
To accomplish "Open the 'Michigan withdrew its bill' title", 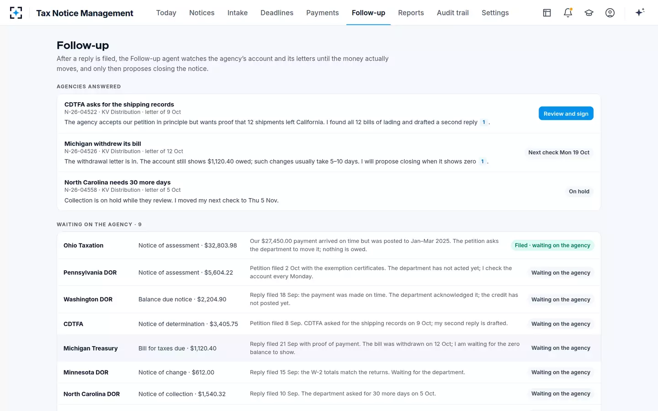I will click(103, 144).
